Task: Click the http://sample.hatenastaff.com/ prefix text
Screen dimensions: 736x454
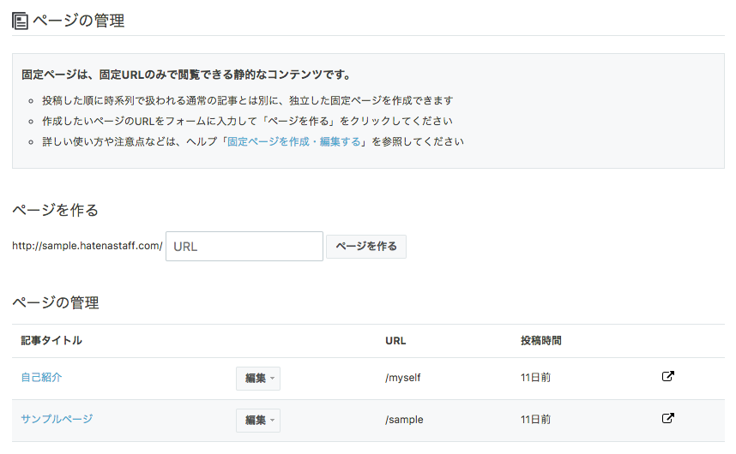Action: pos(87,246)
